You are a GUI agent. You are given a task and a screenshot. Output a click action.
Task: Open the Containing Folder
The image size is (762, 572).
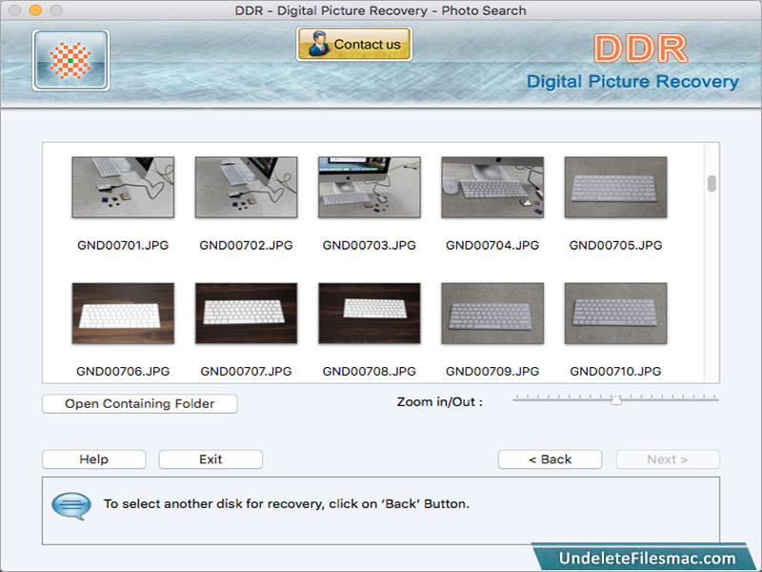pos(138,403)
